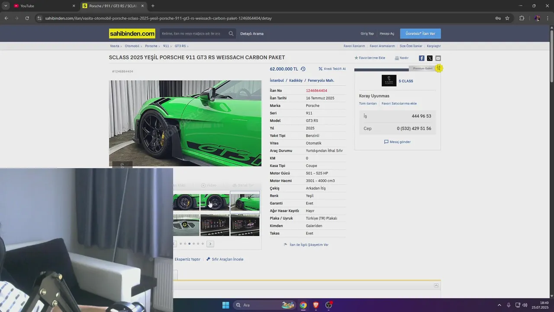The width and height of the screenshot is (554, 312).
Task: Open Detaylı Arama
Action: pyautogui.click(x=252, y=33)
